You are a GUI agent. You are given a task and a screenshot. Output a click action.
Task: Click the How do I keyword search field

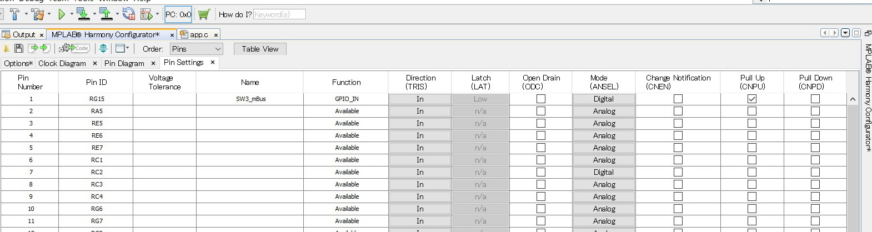click(279, 14)
